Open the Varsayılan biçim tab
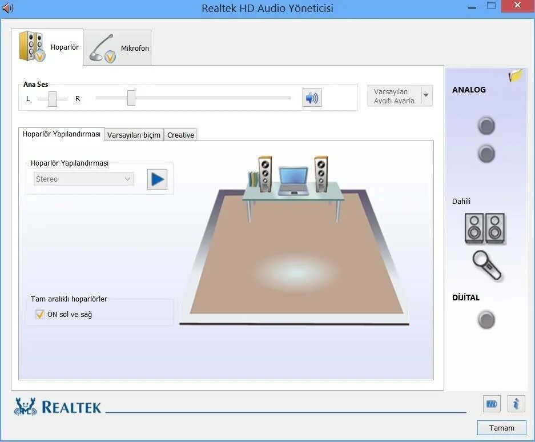The height and width of the screenshot is (442, 535). (x=134, y=135)
